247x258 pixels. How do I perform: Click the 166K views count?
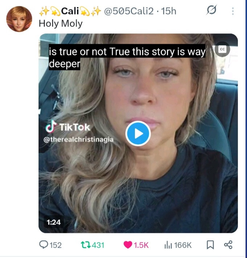point(183,245)
